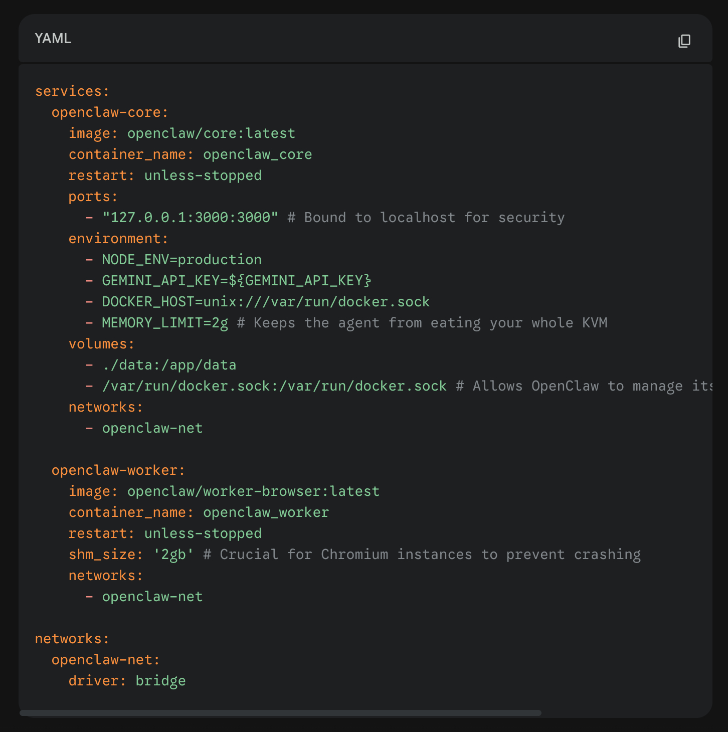Click the openclaw/worker-browser:latest image value

[x=253, y=491]
